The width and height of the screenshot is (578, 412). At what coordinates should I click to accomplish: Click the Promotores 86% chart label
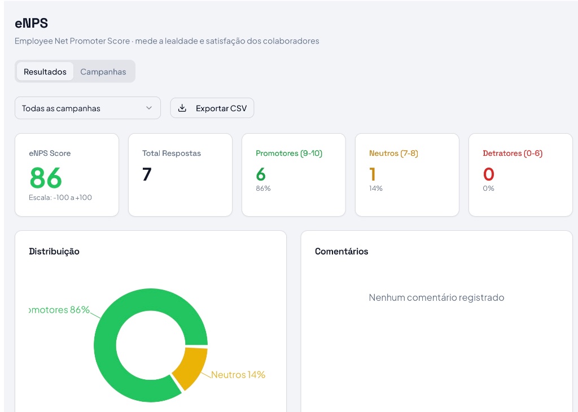(x=59, y=310)
